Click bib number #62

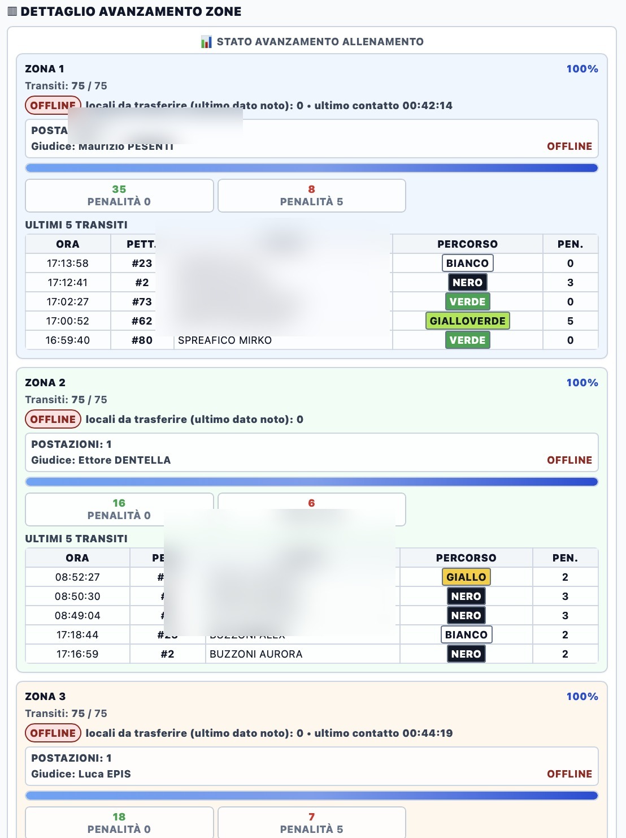(x=142, y=321)
